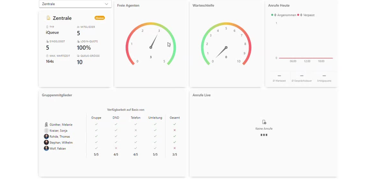This screenshot has height=179, width=379.
Task: Click Sonja Kraiser's avatar placeholder
Action: point(46,130)
